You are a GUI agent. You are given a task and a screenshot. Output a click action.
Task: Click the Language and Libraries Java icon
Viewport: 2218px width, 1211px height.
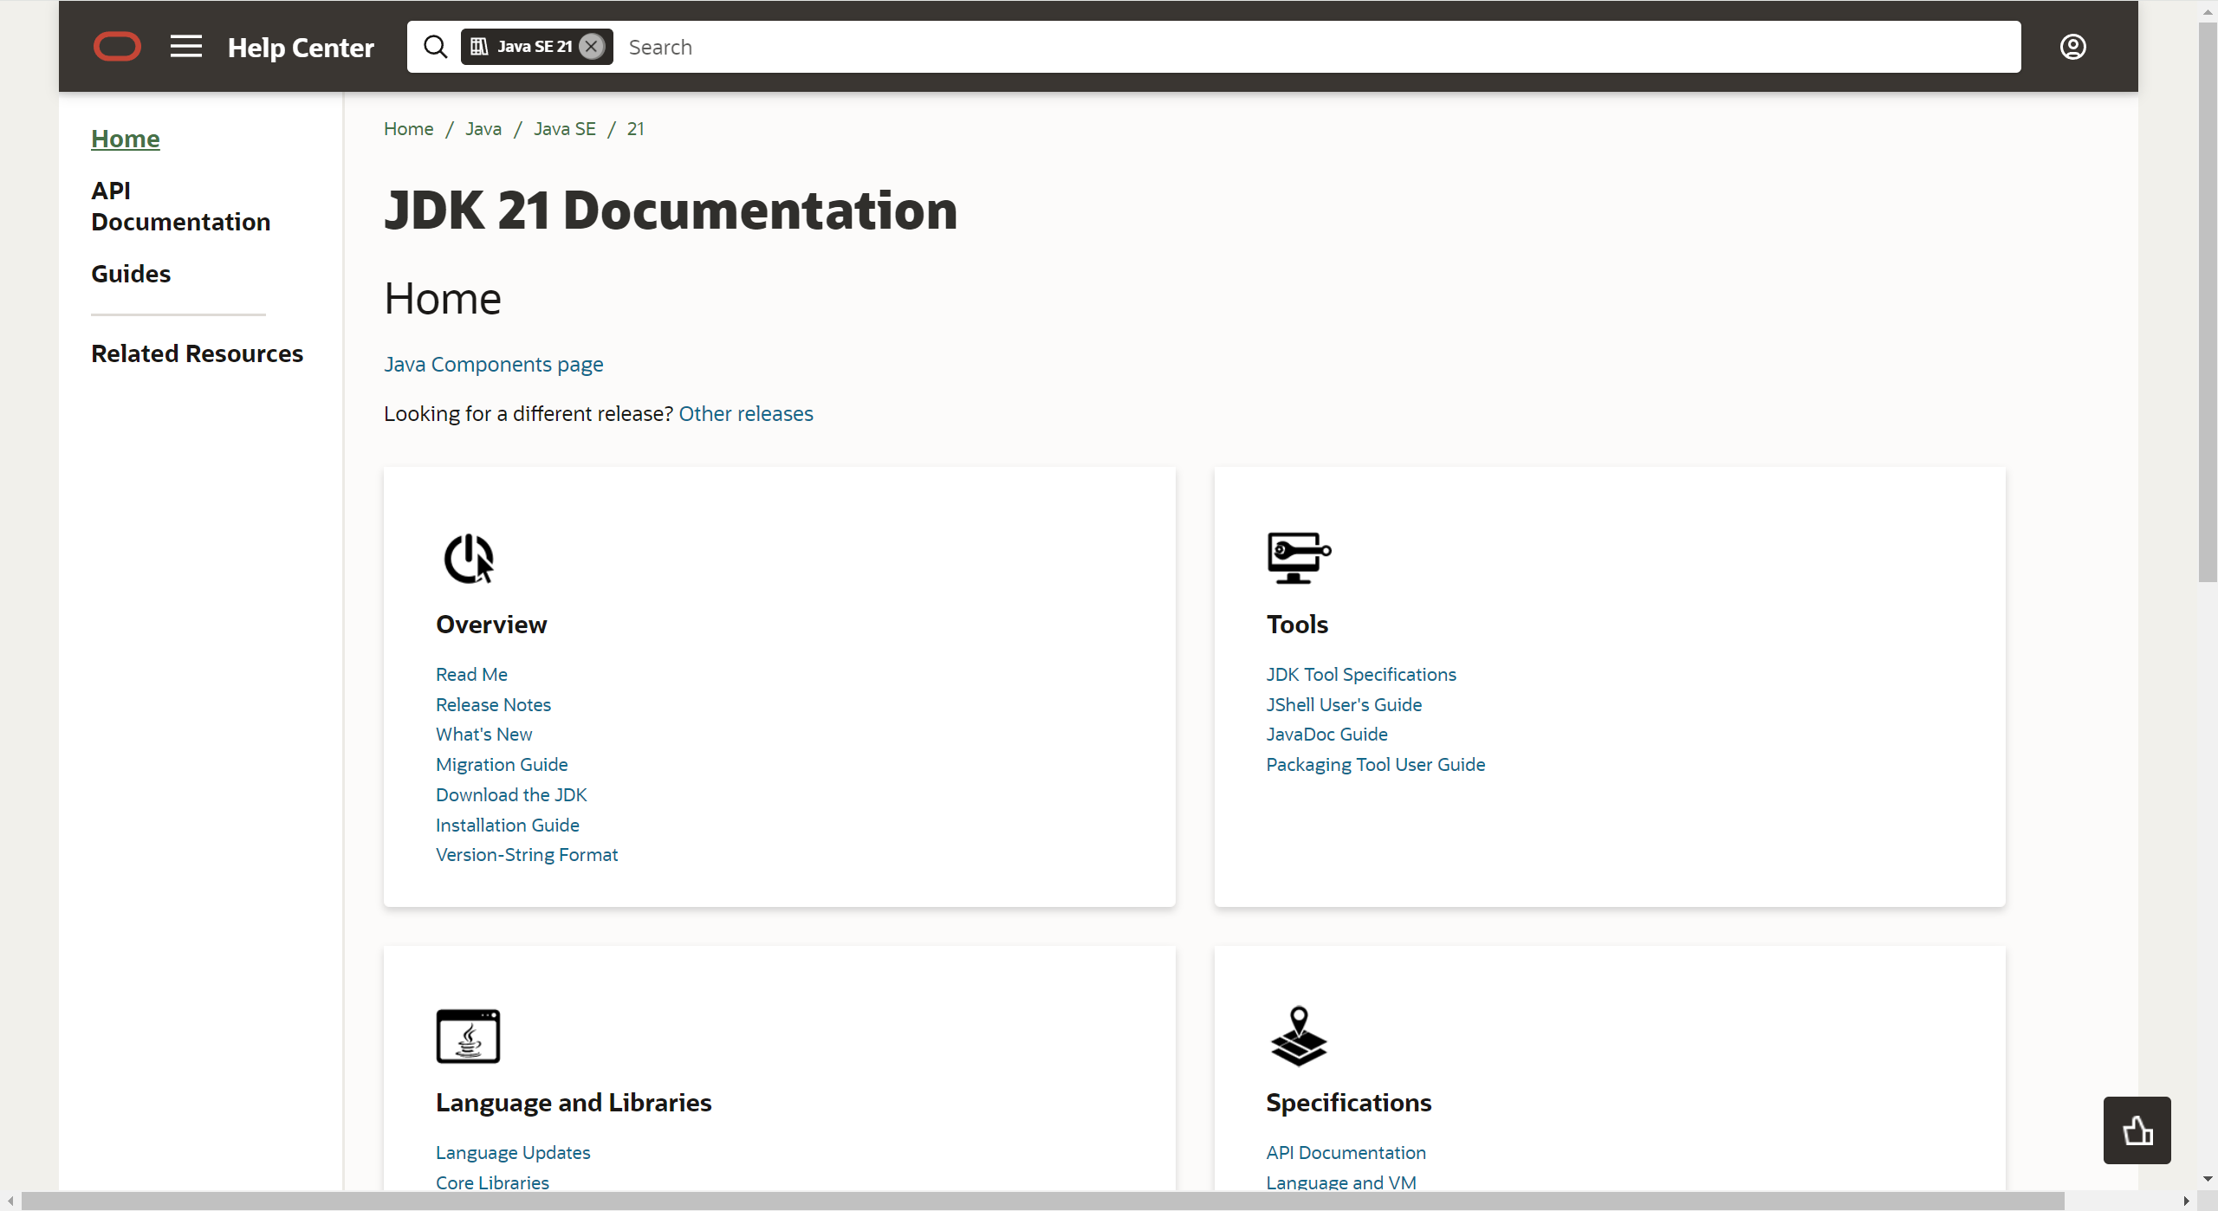[x=468, y=1036]
